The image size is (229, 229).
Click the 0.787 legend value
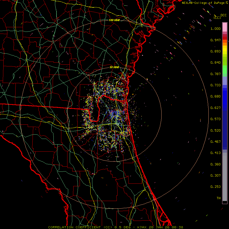tap(216, 74)
